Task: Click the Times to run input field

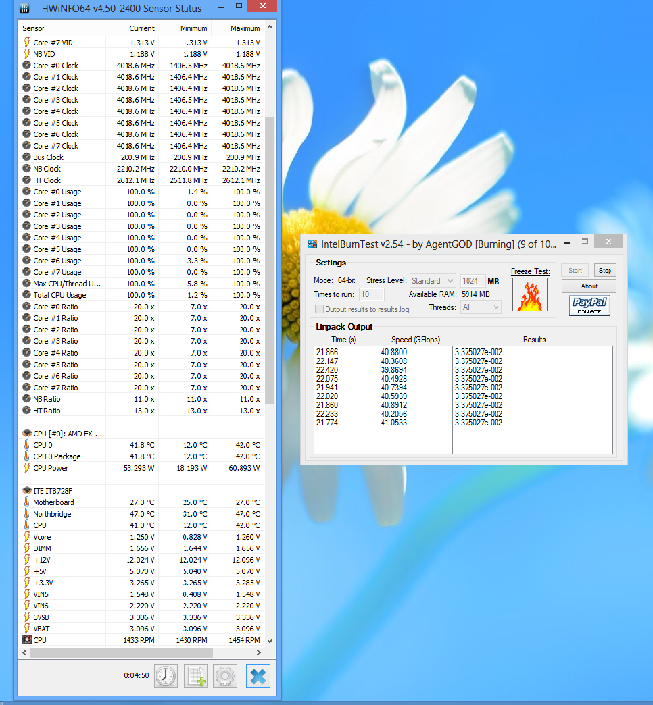Action: 372,294
